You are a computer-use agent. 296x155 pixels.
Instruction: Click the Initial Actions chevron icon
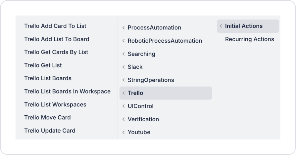click(221, 26)
